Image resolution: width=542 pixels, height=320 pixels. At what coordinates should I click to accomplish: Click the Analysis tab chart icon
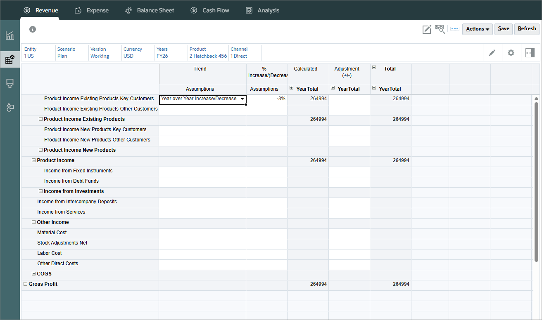click(249, 10)
